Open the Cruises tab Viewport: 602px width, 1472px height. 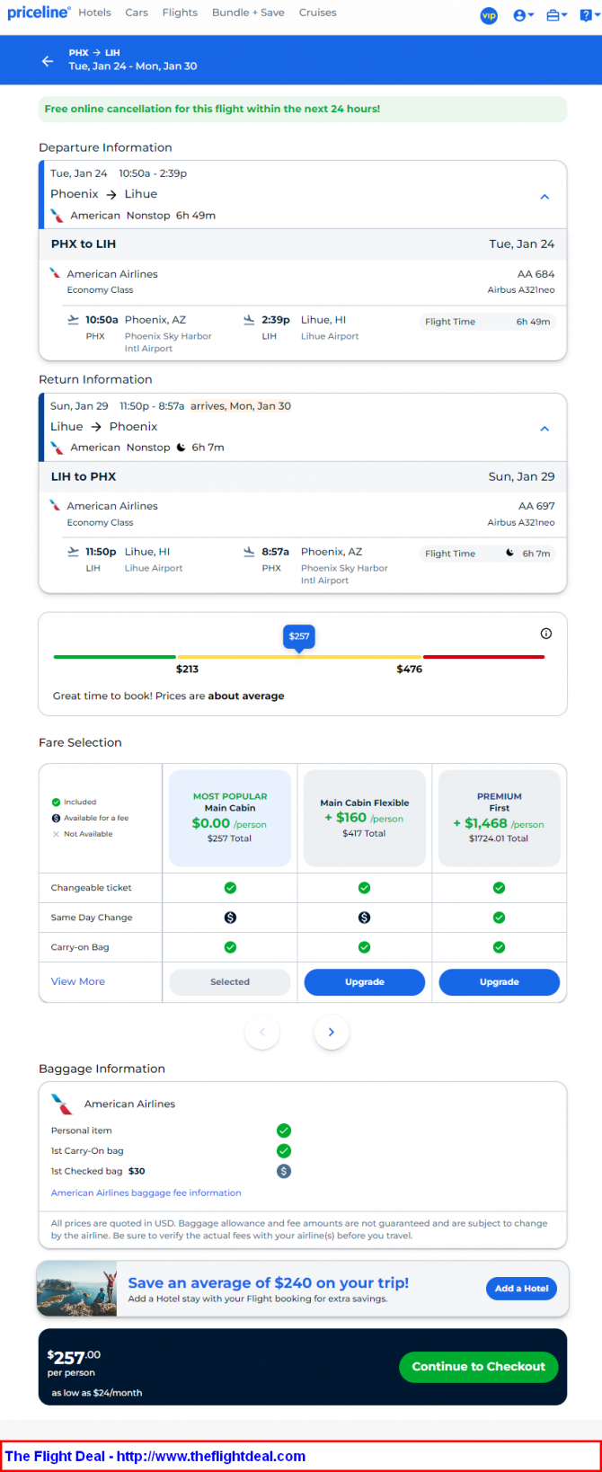[x=317, y=13]
